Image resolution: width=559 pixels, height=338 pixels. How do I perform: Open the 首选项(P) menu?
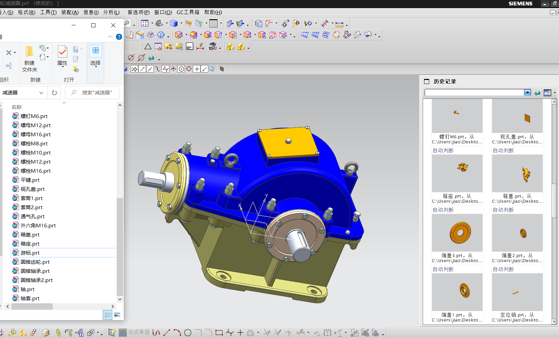[138, 12]
